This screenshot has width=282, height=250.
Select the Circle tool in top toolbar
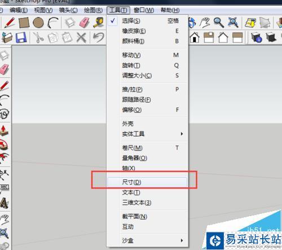38,23
